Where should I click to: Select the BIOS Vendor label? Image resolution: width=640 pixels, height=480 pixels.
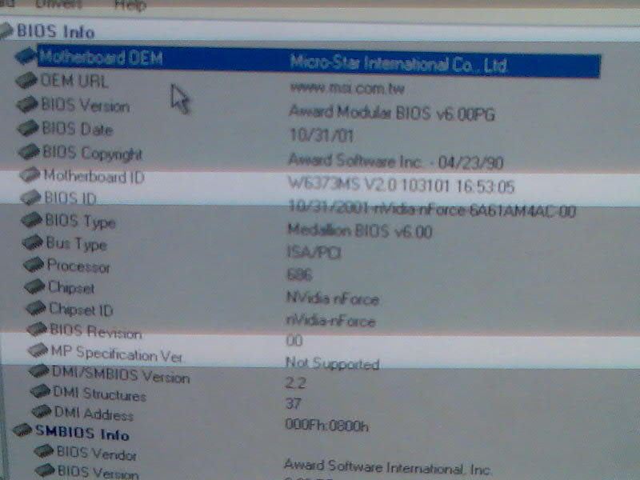click(96, 453)
